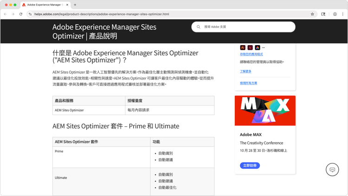Click the Adobe MAX card title

[251, 135]
